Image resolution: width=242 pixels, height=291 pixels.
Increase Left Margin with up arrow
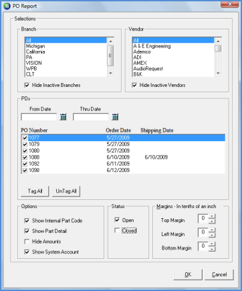pos(212,230)
